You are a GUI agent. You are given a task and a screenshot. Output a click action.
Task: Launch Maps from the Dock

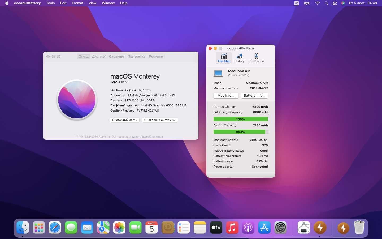pyautogui.click(x=103, y=228)
